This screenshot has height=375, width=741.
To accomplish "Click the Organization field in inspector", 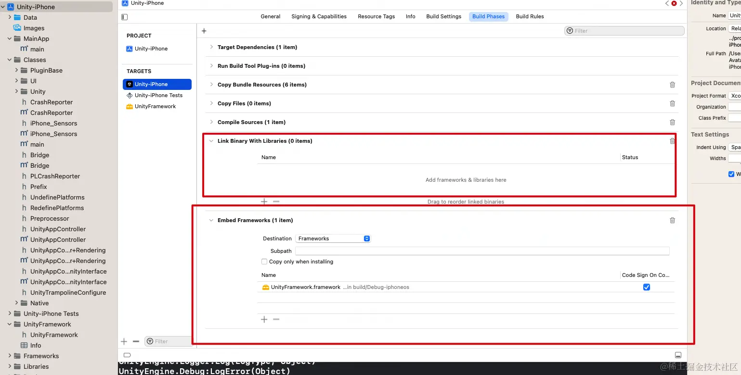I will (x=734, y=107).
